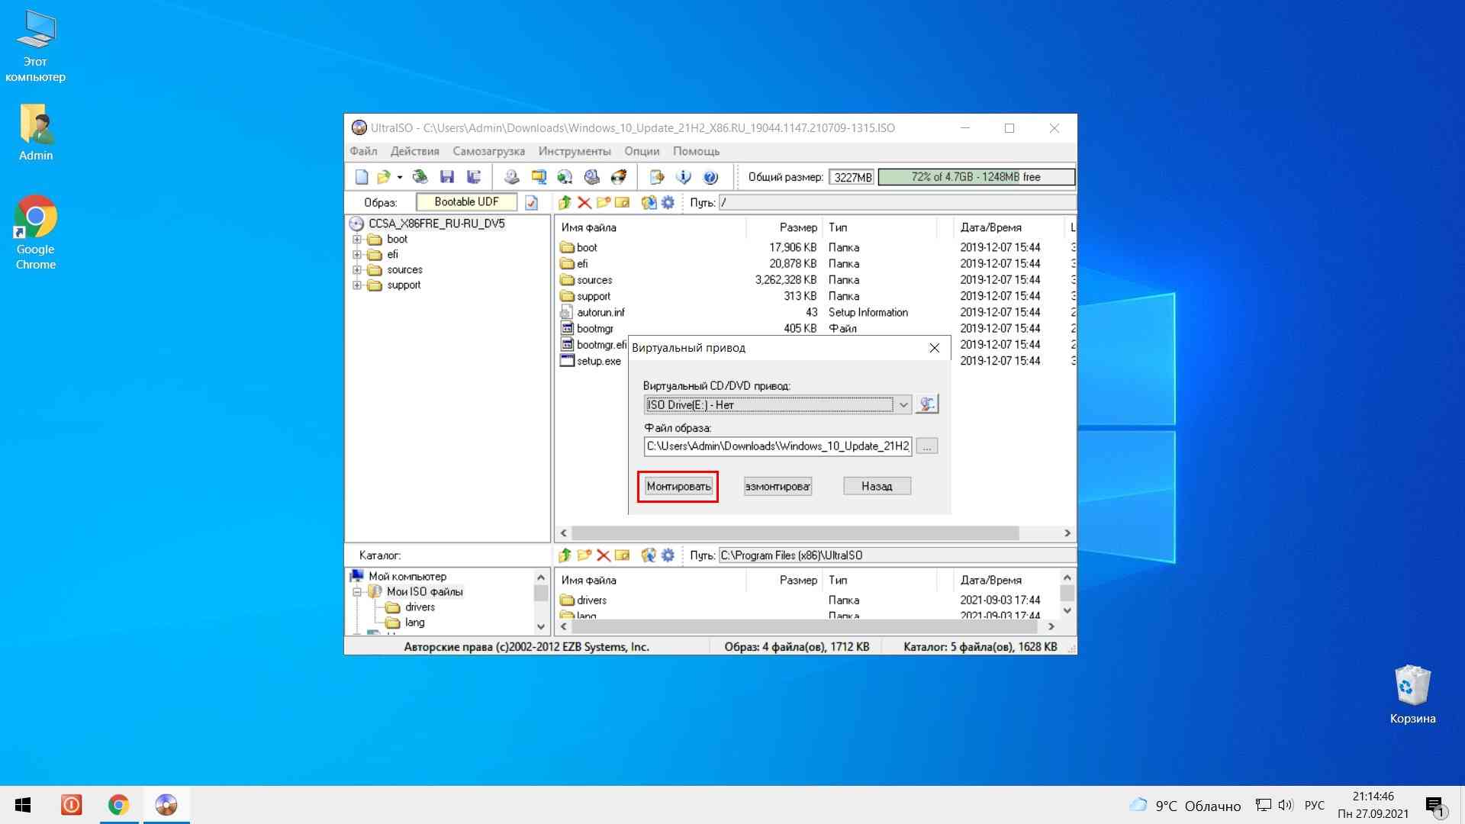Go up one folder in image pane
Image resolution: width=1465 pixels, height=824 pixels.
565,202
